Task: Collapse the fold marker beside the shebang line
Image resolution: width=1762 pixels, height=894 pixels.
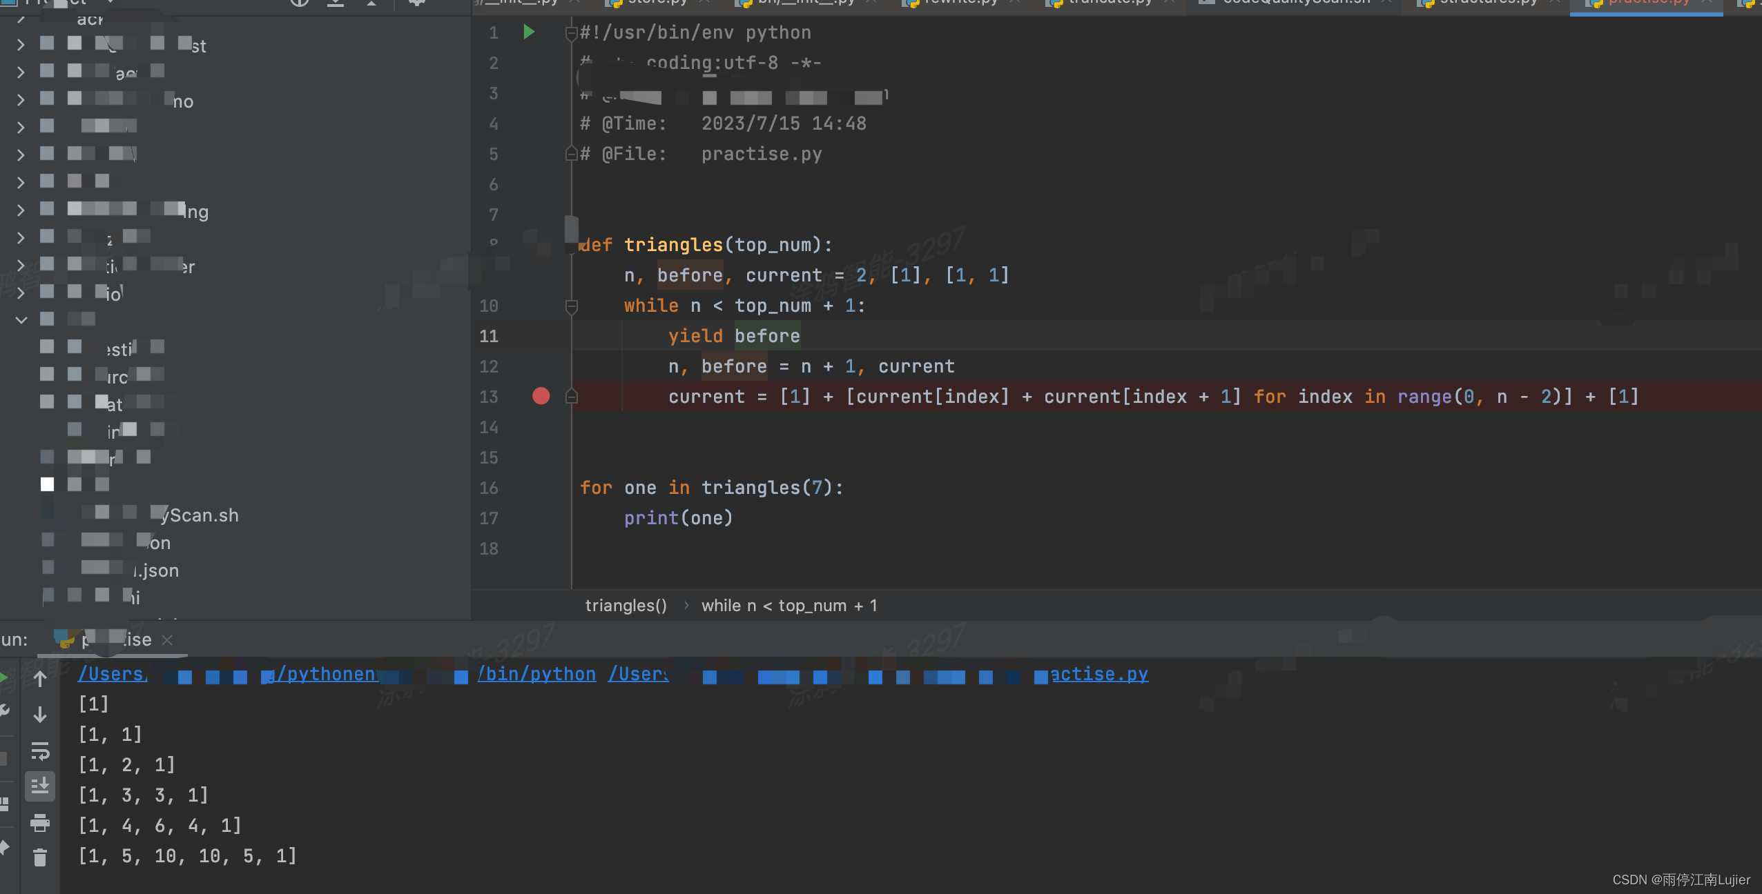Action: 571,32
